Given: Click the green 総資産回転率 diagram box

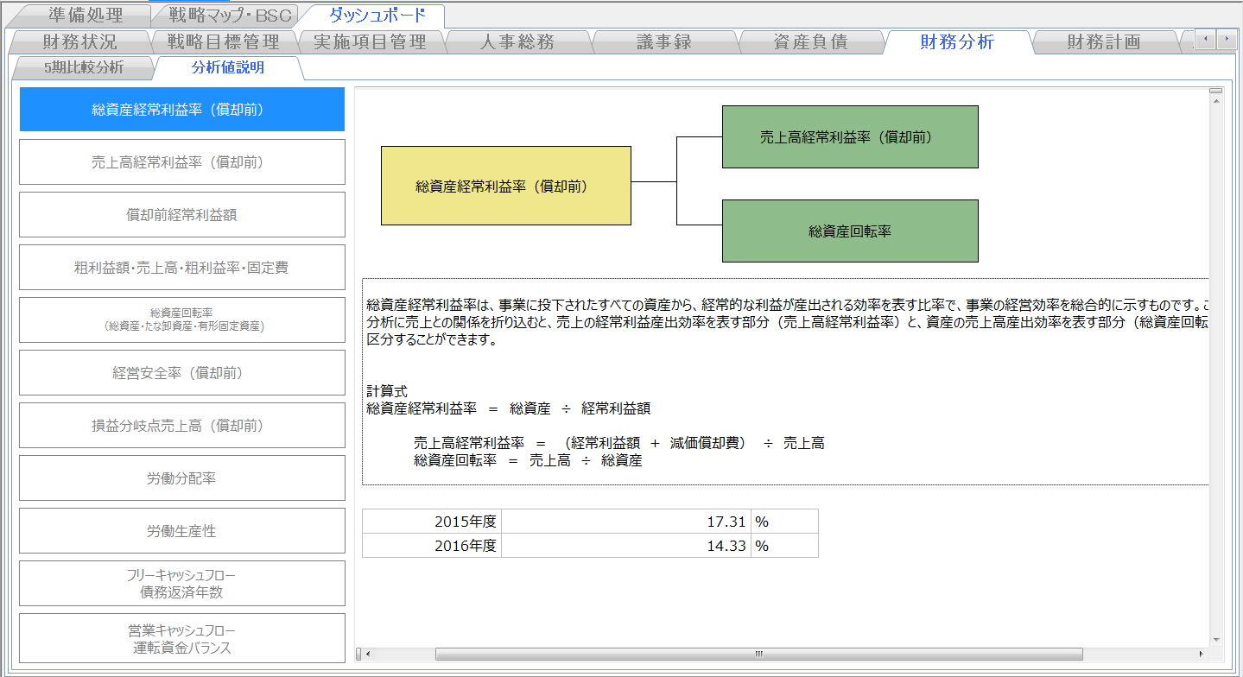Looking at the screenshot, I should [850, 231].
